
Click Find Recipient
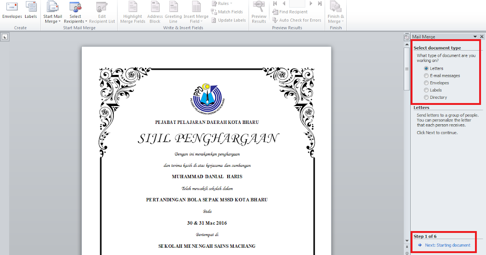click(290, 12)
